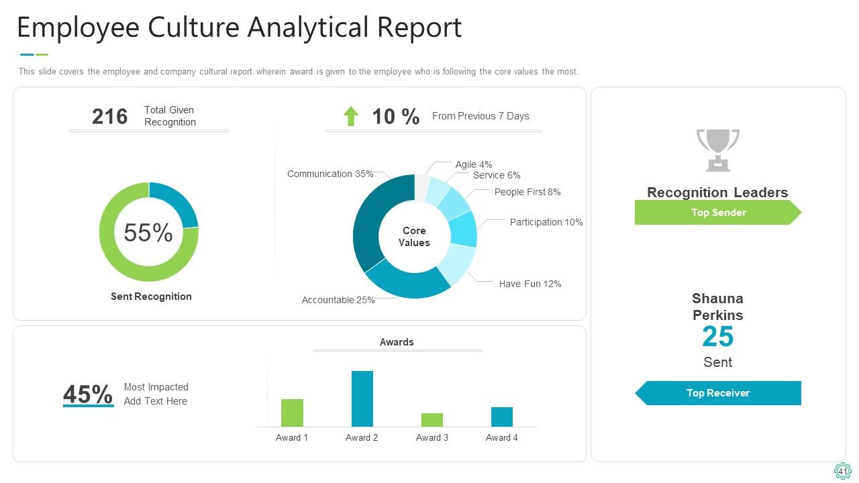Click the Core Values center text
Viewport: 859px width, 483px height.
(414, 237)
